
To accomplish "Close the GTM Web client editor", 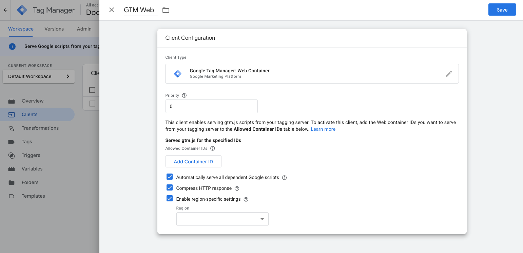I will (x=112, y=10).
